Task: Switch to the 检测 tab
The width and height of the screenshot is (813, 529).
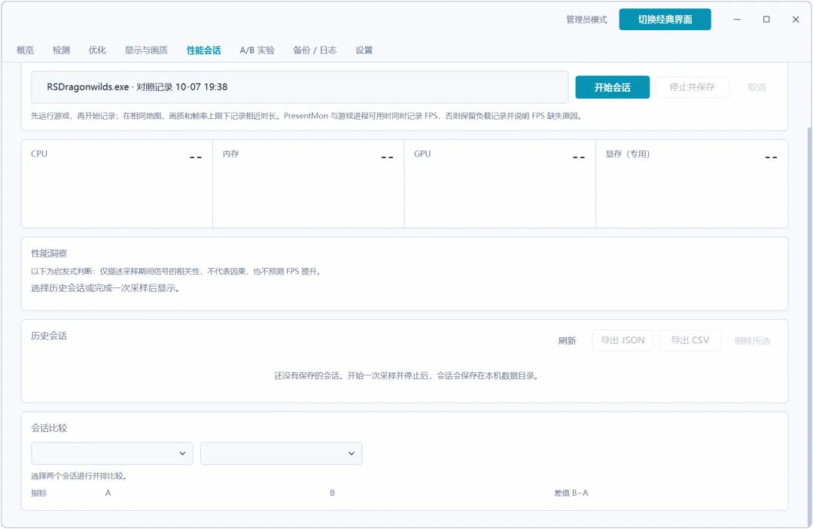Action: [61, 50]
